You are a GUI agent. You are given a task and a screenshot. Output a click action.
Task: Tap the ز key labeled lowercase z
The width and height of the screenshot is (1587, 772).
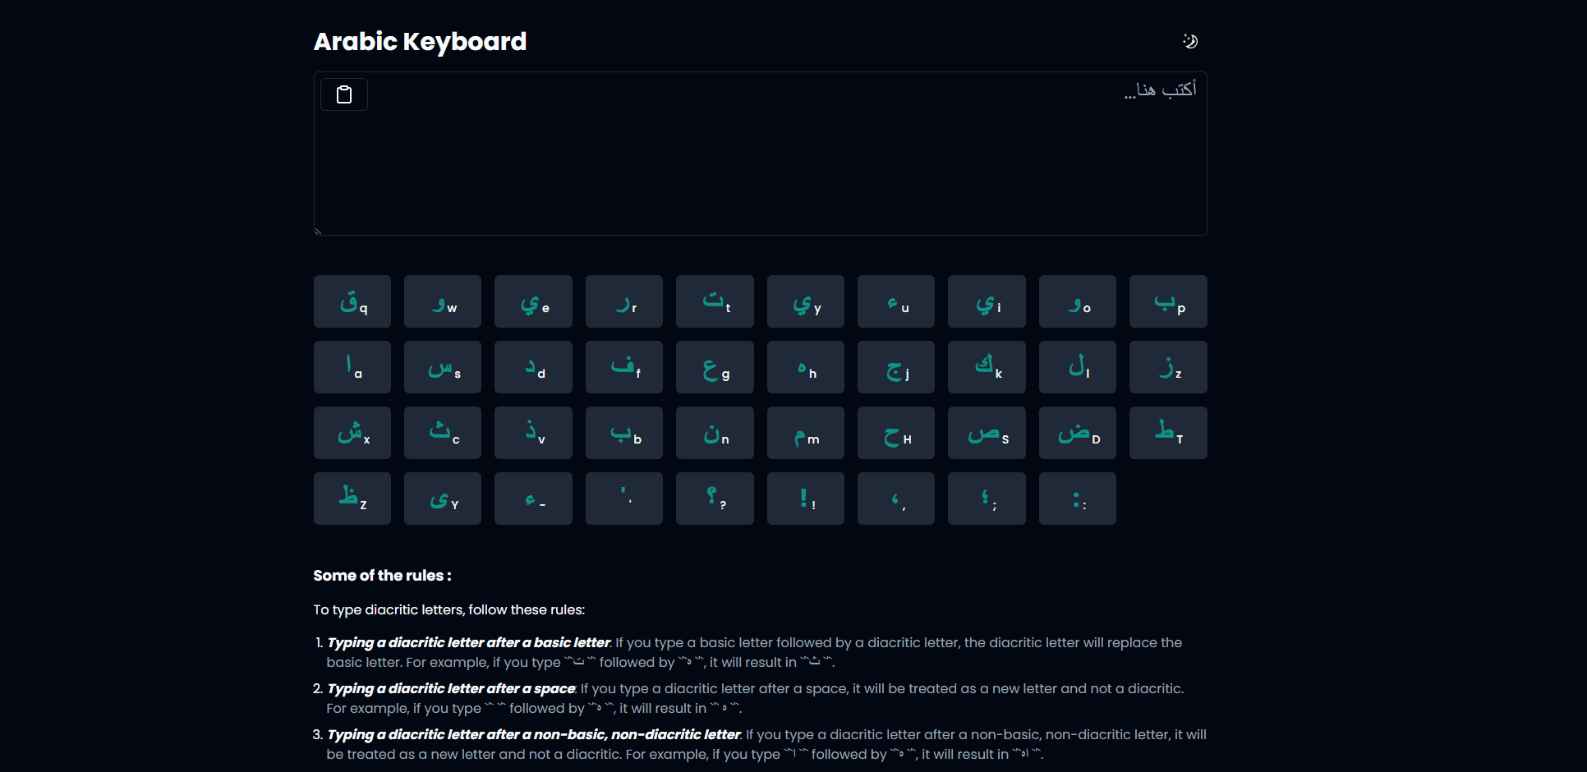1168,367
